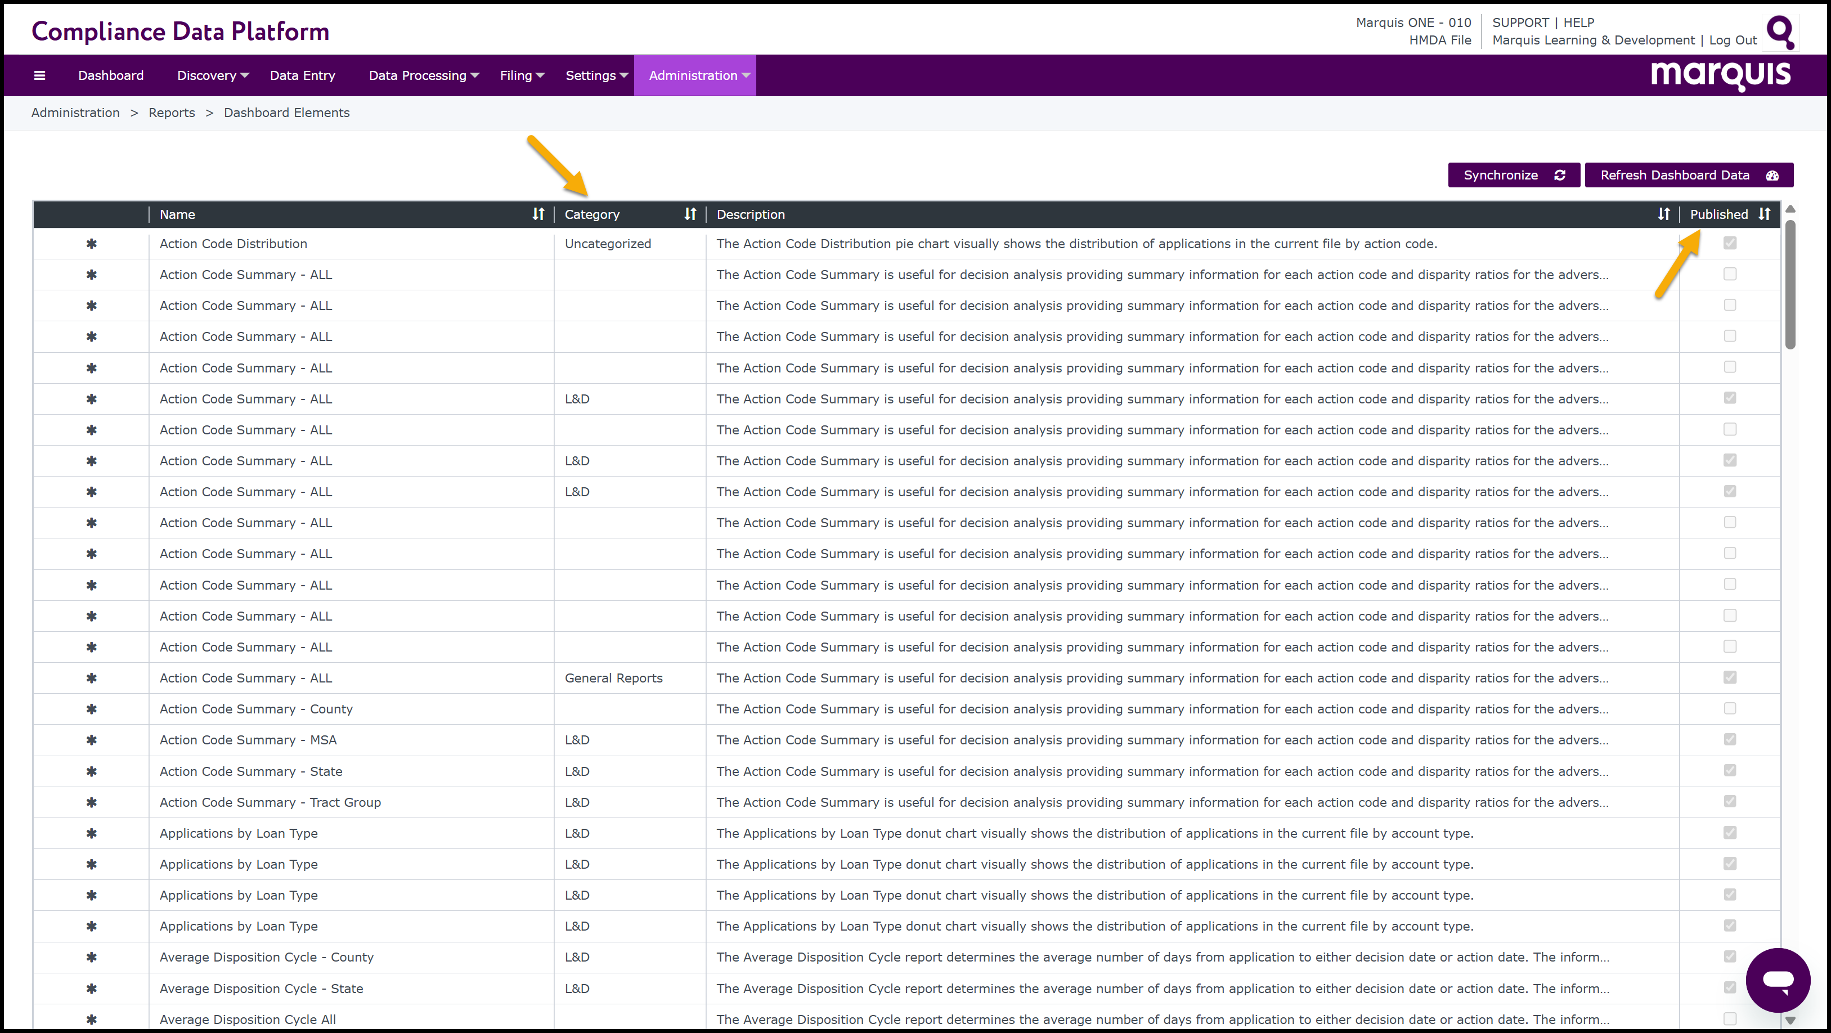Toggle Published checkbox for Average Disposition Cycle - State

click(1729, 987)
